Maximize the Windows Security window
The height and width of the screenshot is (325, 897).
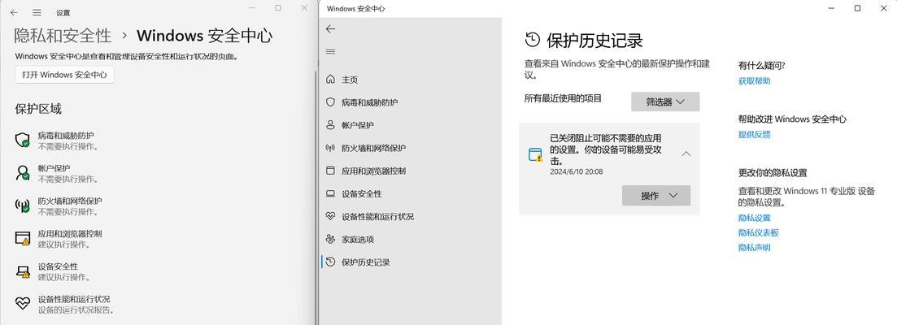click(x=857, y=8)
